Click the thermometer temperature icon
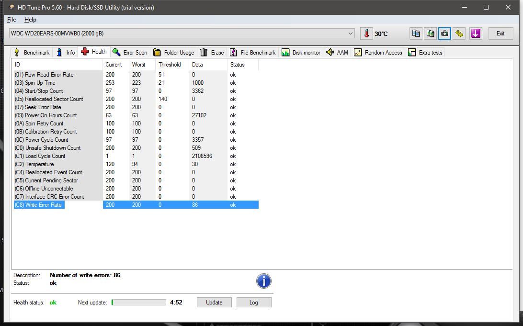The image size is (523, 326). tap(367, 34)
